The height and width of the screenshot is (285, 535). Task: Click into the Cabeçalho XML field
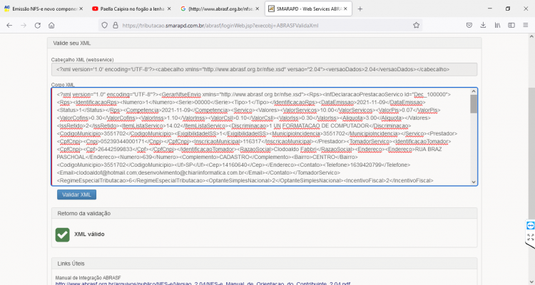point(264,69)
